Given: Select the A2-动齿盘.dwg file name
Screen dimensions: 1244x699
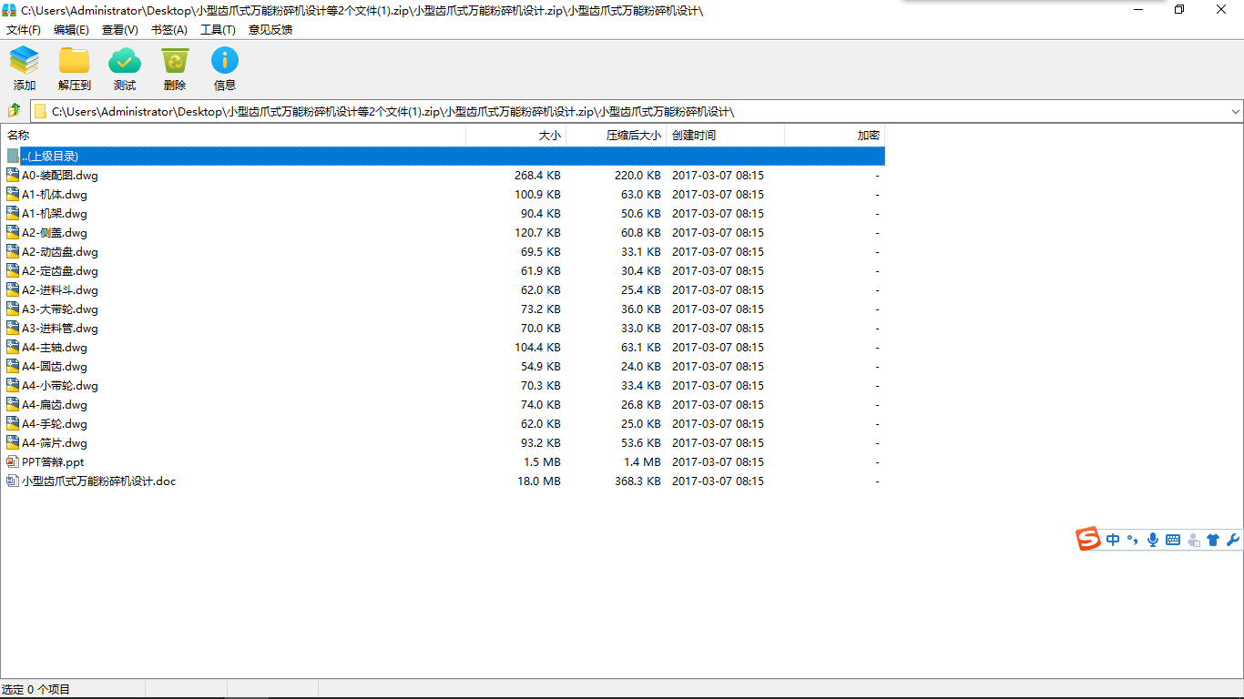Looking at the screenshot, I should pyautogui.click(x=60, y=252).
